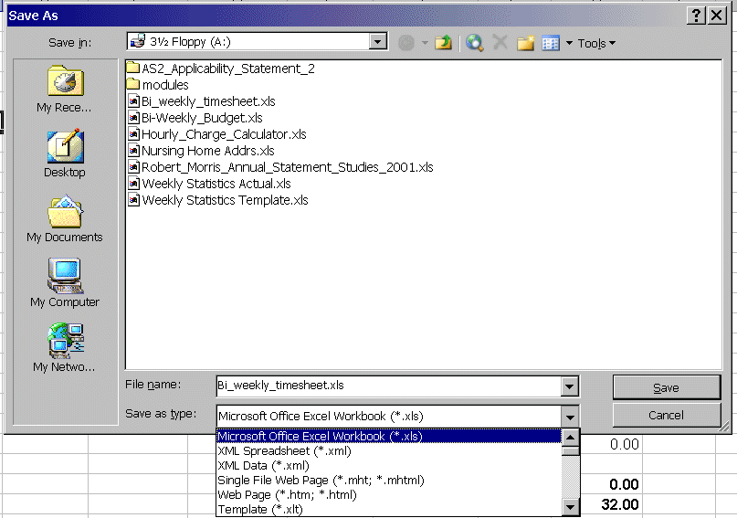This screenshot has width=737, height=518.
Task: Select Bi-Weekly_Budget.xls in file list
Action: (x=202, y=118)
